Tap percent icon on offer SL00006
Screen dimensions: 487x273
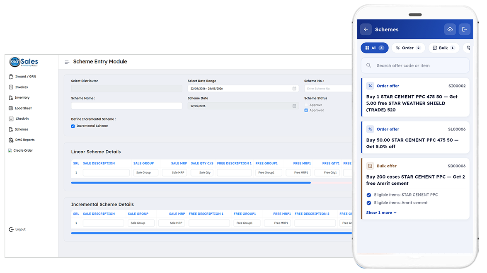click(370, 129)
